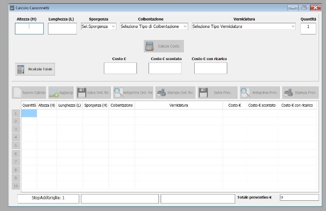
Task: Click the Aggiungi button label
Action: (x=66, y=93)
